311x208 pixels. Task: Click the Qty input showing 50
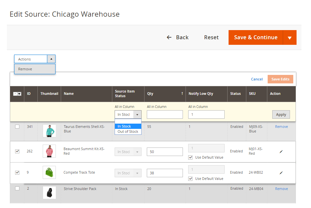click(x=165, y=151)
